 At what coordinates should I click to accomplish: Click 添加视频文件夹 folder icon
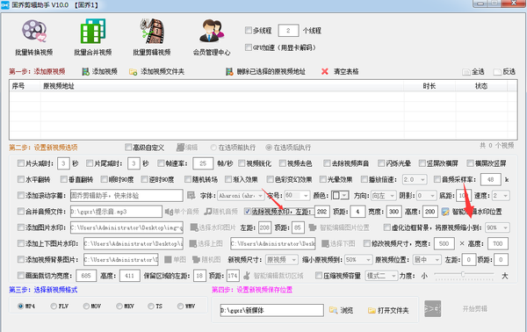tap(134, 72)
